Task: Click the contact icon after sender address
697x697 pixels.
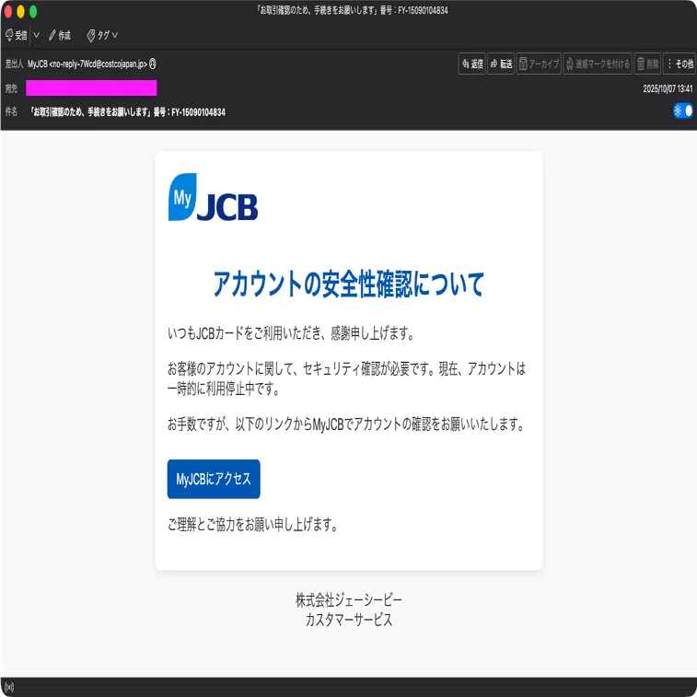Action: point(153,64)
